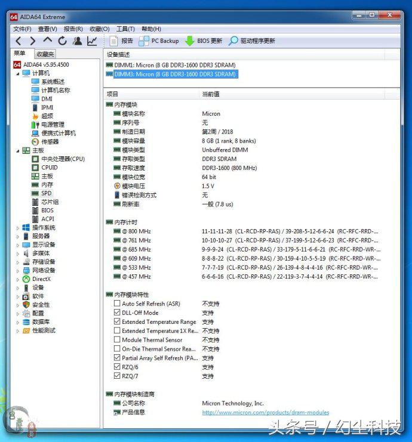412x442 pixels.
Task: Toggle the Extended Temperature 1X Re... checkbox
Action: [x=117, y=330]
